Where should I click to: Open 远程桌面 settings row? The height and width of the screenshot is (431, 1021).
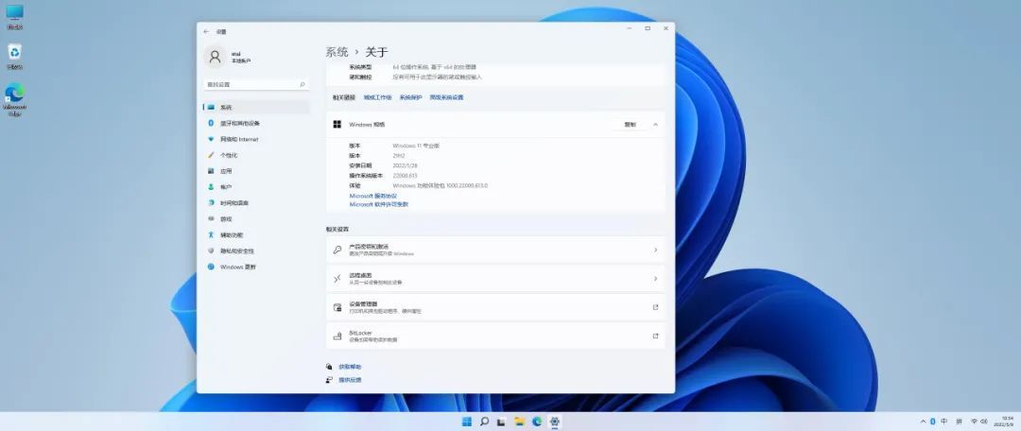tap(495, 279)
